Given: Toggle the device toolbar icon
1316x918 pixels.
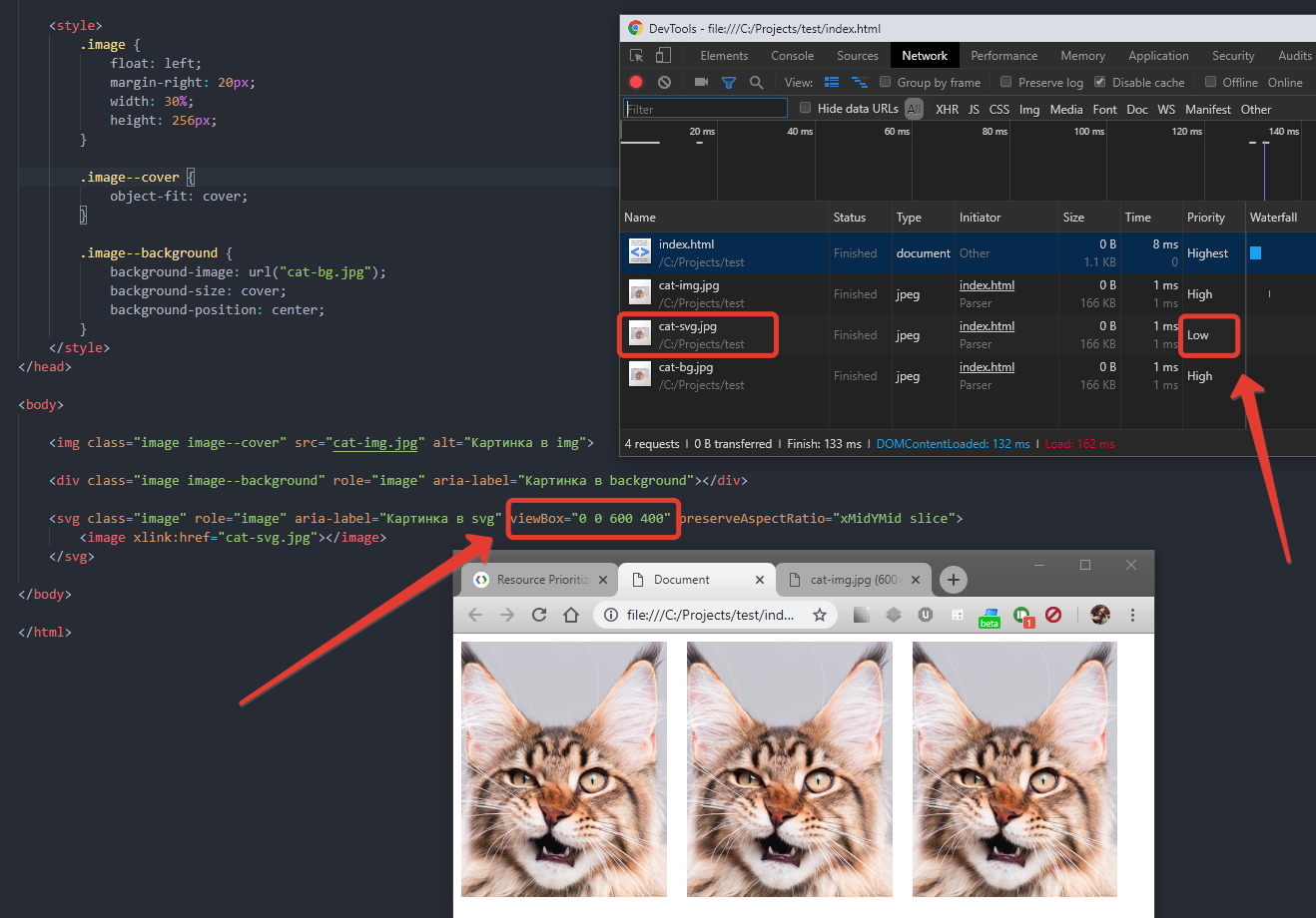Looking at the screenshot, I should pyautogui.click(x=663, y=56).
